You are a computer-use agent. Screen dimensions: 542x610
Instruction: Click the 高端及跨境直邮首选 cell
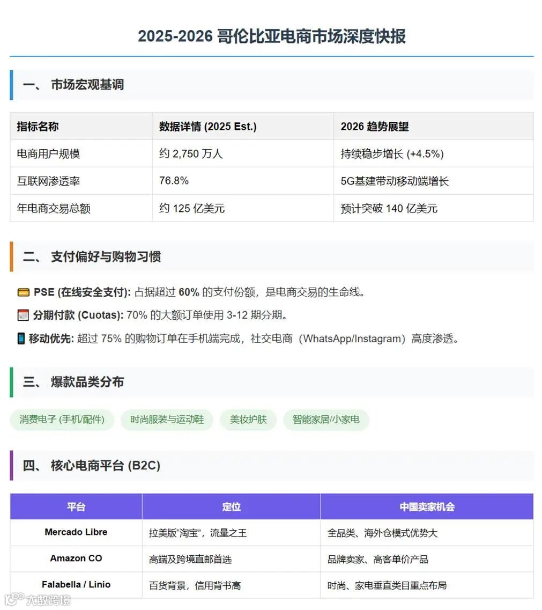232,559
